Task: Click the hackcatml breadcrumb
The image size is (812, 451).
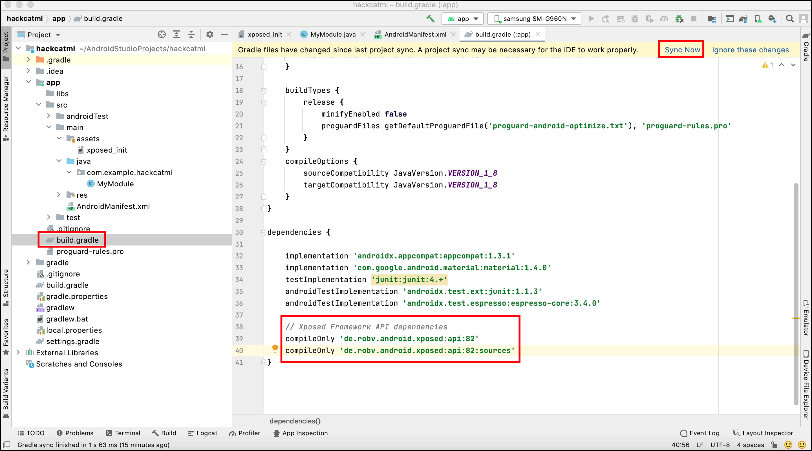Action: pyautogui.click(x=25, y=19)
